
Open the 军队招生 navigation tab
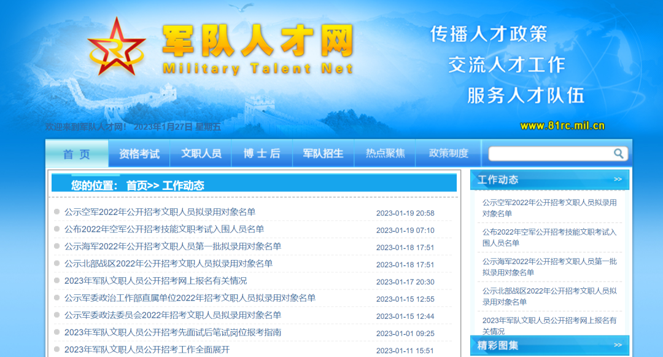tap(324, 154)
